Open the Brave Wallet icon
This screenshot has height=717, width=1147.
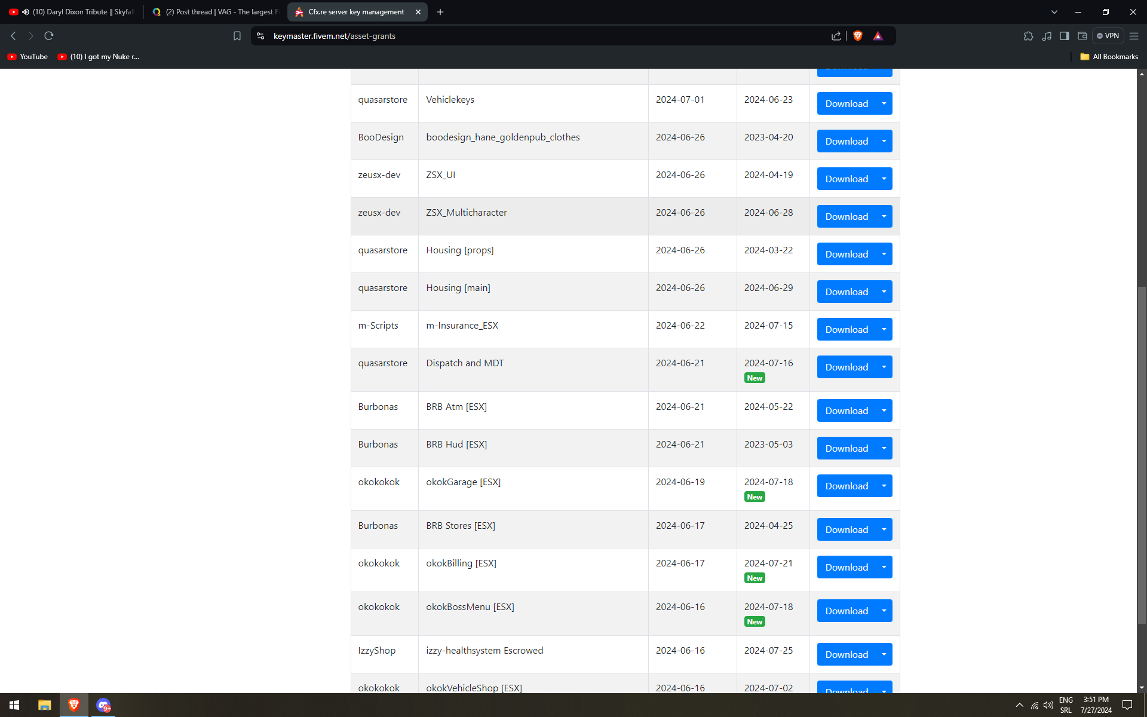1082,36
